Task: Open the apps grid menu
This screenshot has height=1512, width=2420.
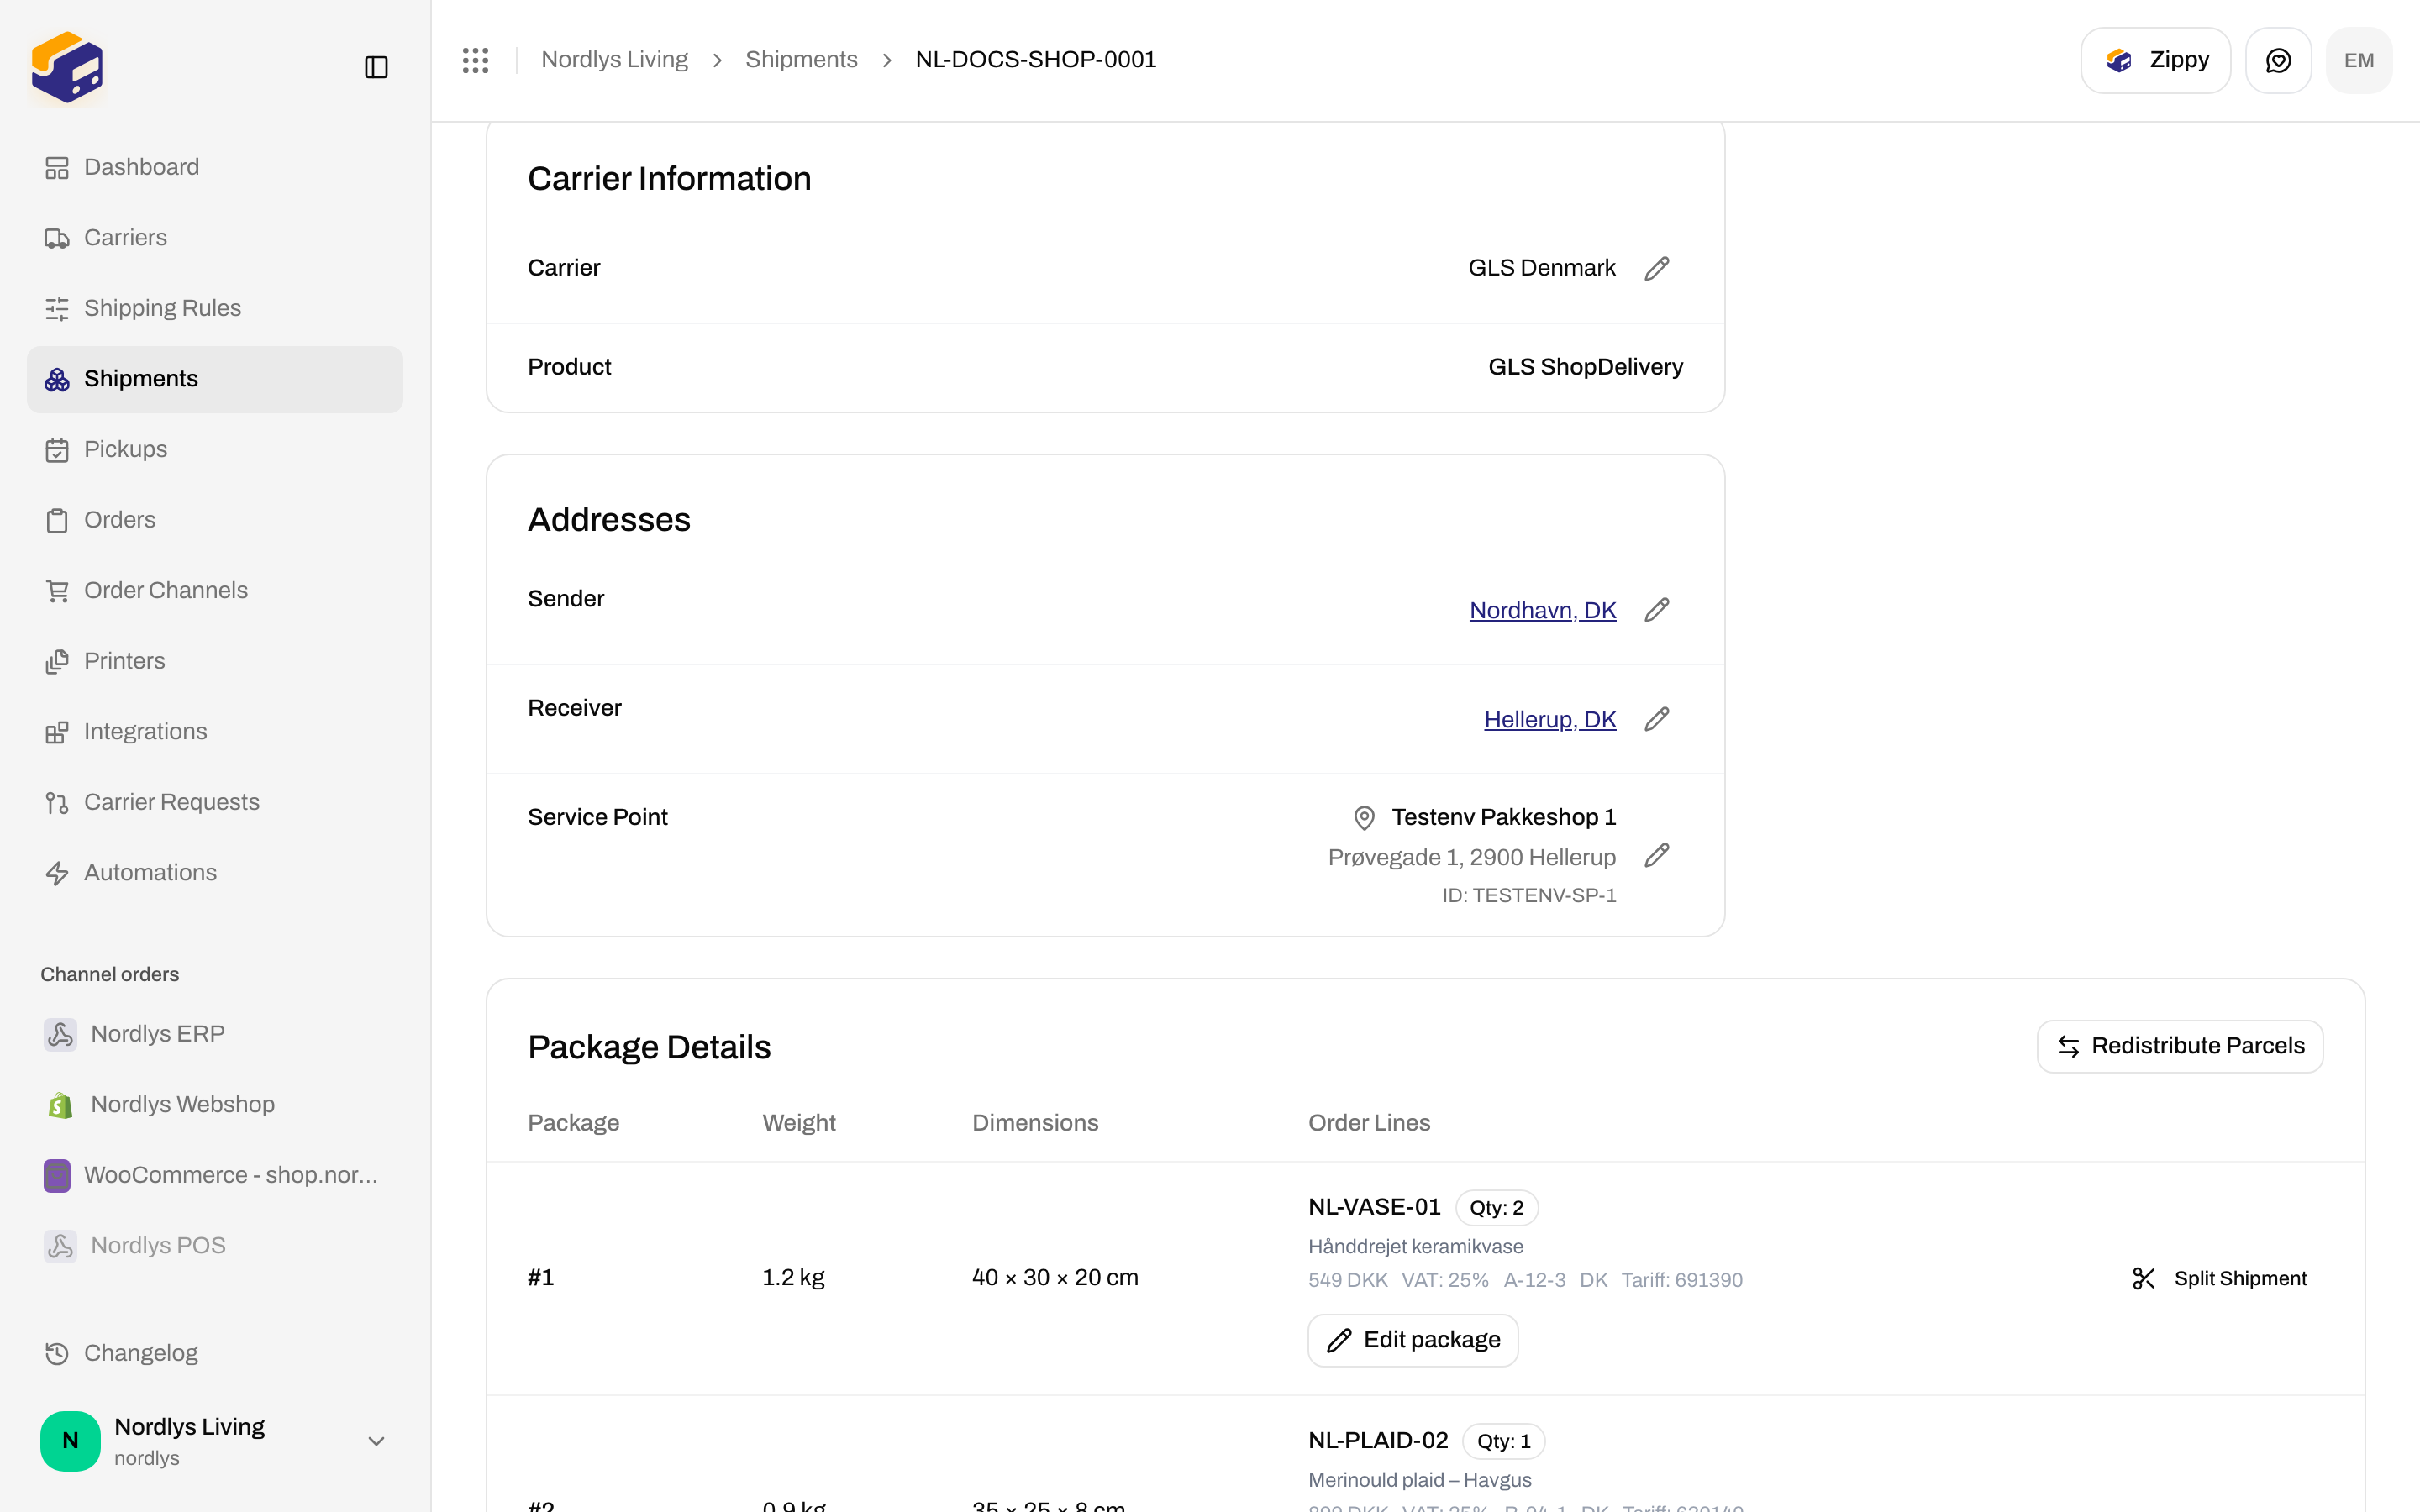Action: click(475, 60)
